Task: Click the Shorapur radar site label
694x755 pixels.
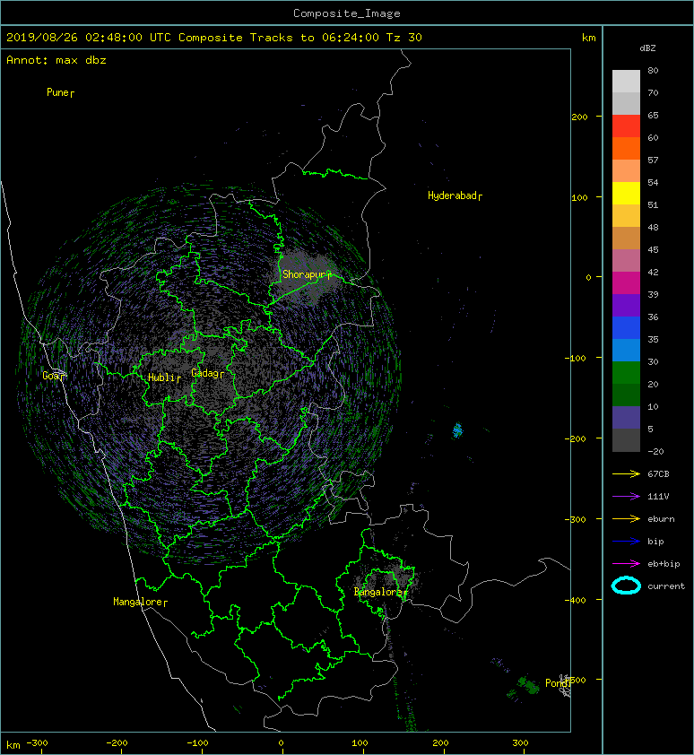Action: click(x=307, y=274)
